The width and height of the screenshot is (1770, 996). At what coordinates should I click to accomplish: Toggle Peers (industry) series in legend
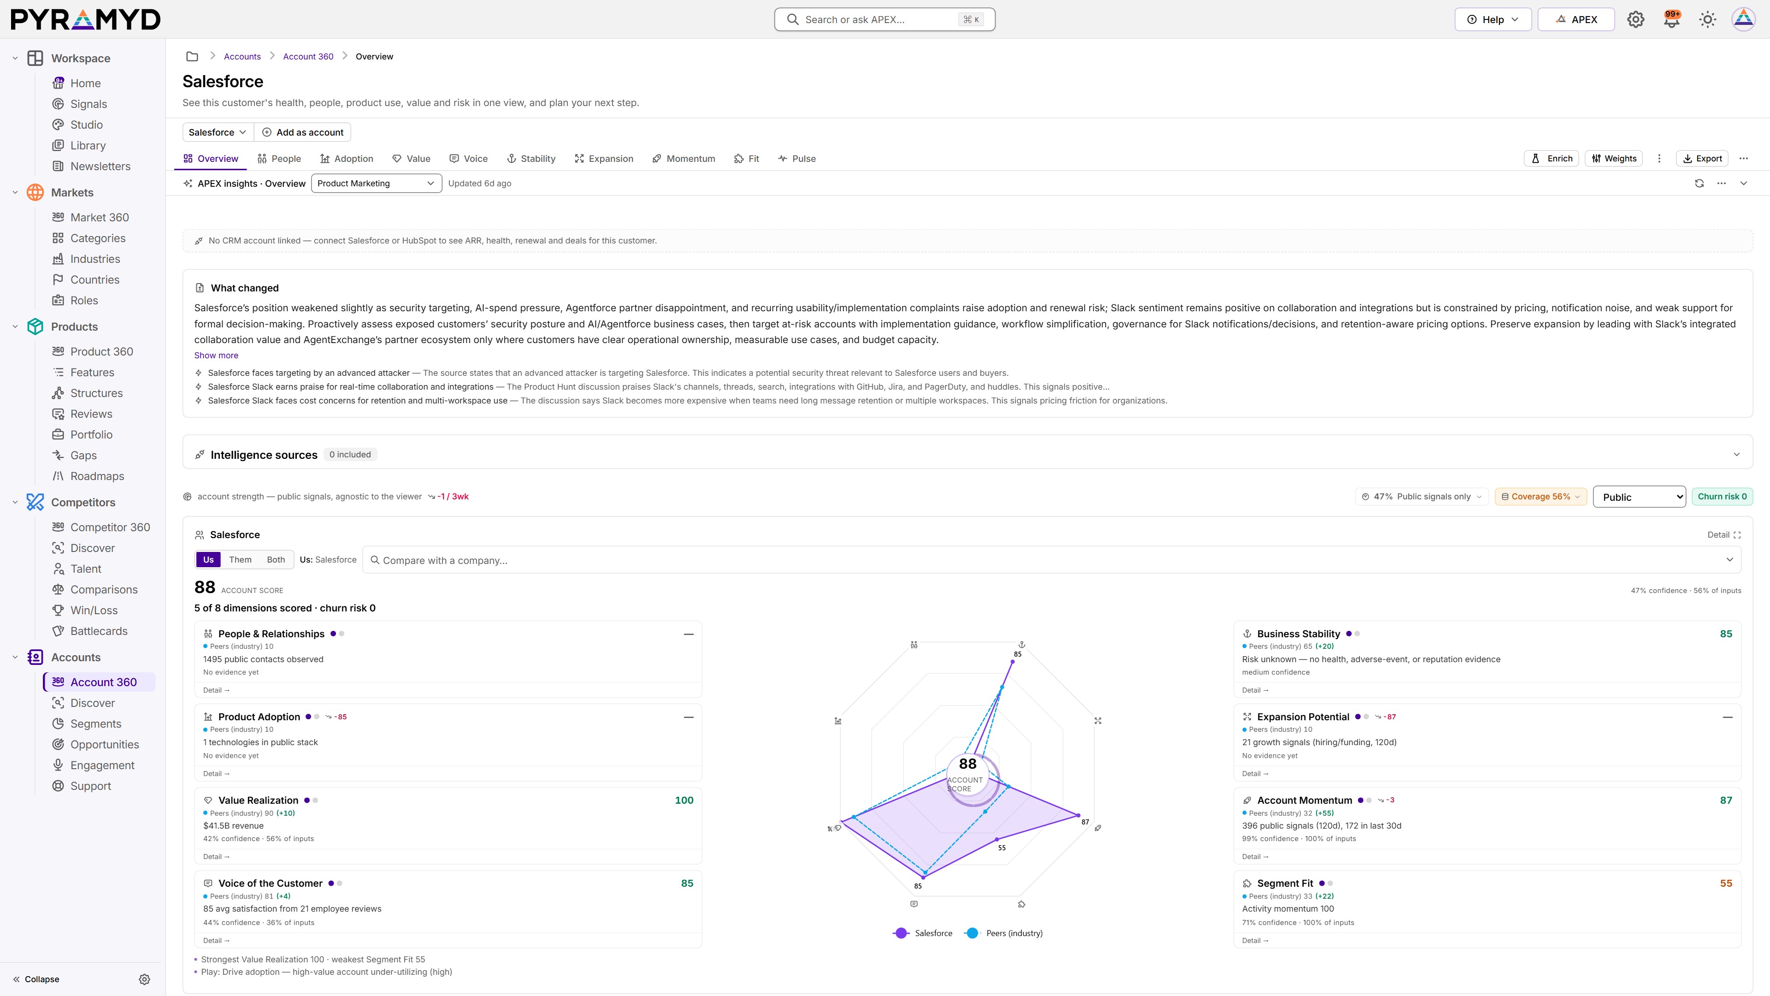click(1003, 933)
